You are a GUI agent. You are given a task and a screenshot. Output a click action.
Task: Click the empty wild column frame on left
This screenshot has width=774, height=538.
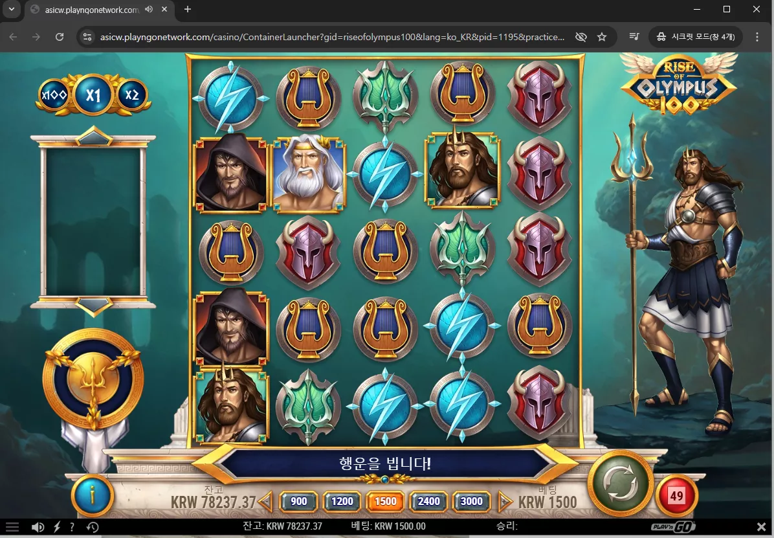[93, 221]
